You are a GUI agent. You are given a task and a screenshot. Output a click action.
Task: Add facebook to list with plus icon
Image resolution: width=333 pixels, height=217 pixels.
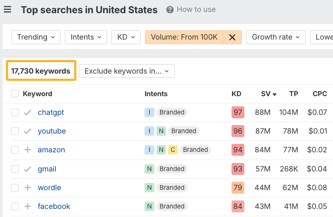[x=28, y=206]
